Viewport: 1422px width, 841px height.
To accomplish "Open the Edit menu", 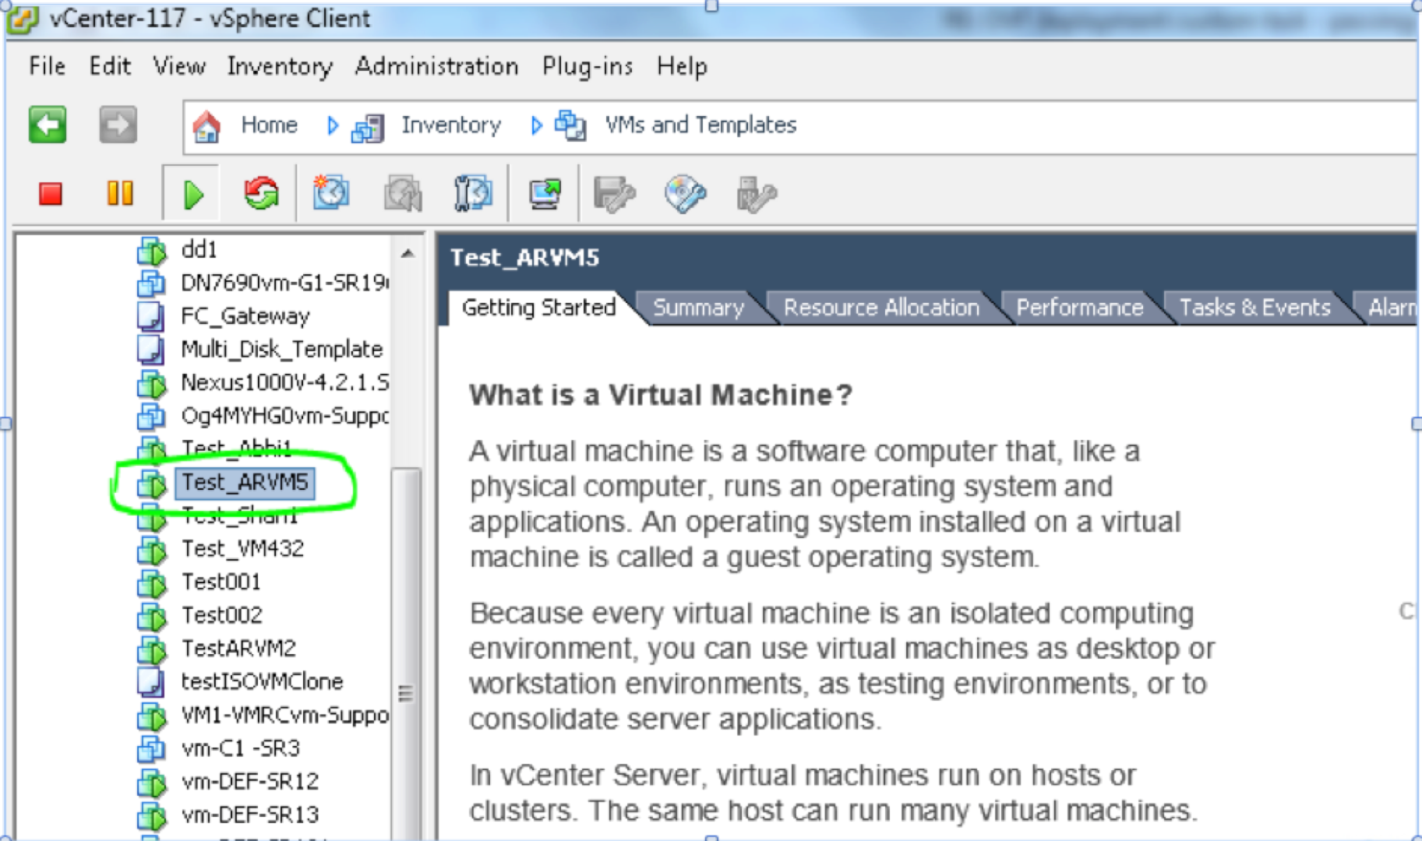I will pos(110,66).
